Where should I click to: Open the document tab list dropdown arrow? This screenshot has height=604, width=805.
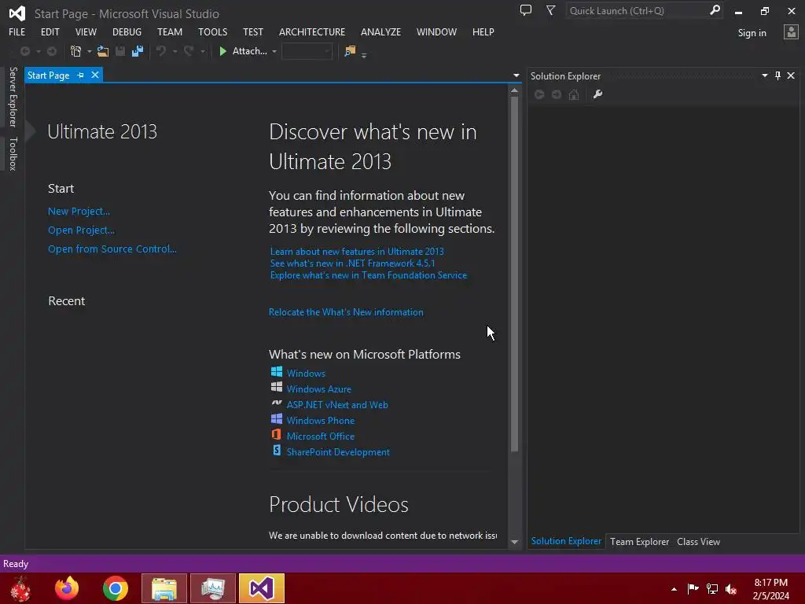516,75
